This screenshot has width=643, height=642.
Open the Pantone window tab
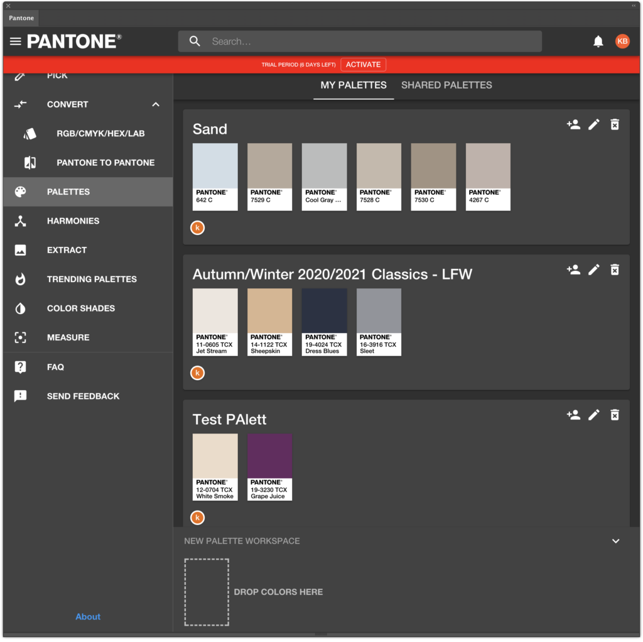[x=21, y=18]
